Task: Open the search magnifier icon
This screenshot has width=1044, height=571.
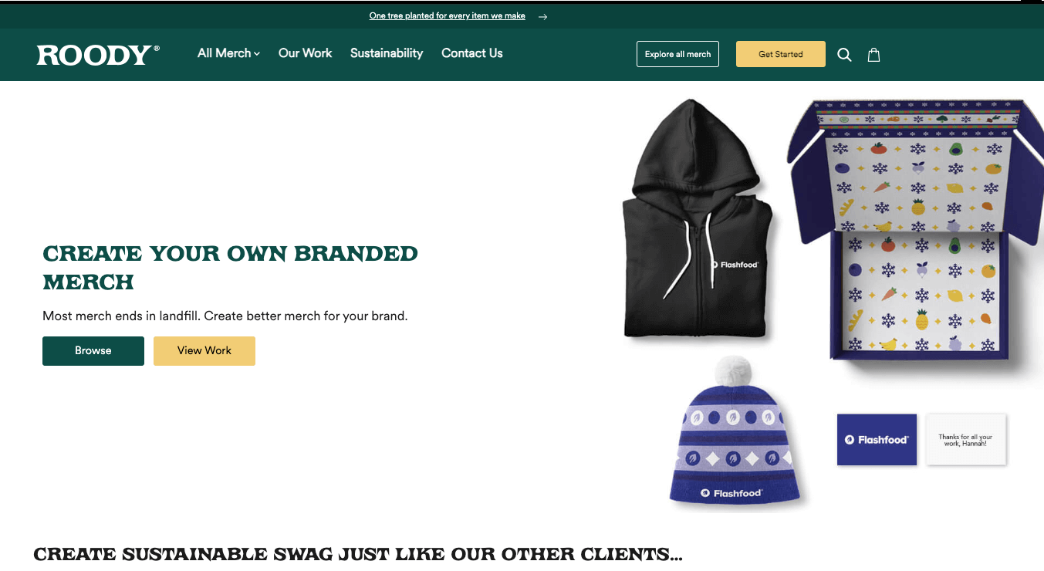Action: click(x=844, y=55)
